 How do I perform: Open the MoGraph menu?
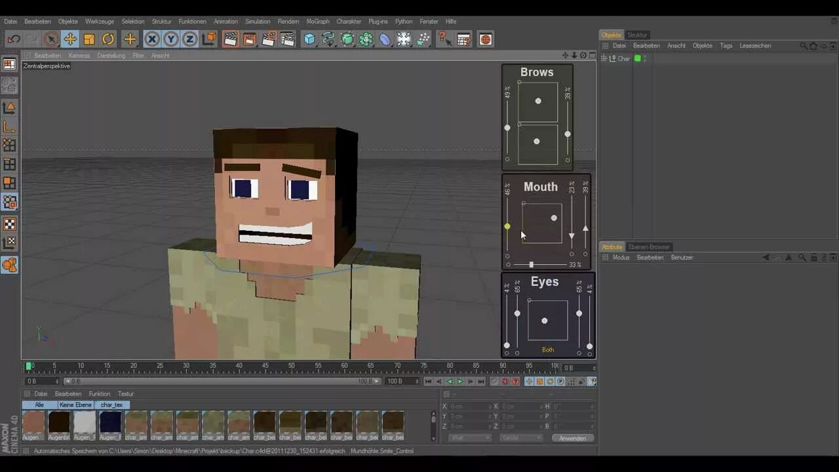(x=318, y=22)
